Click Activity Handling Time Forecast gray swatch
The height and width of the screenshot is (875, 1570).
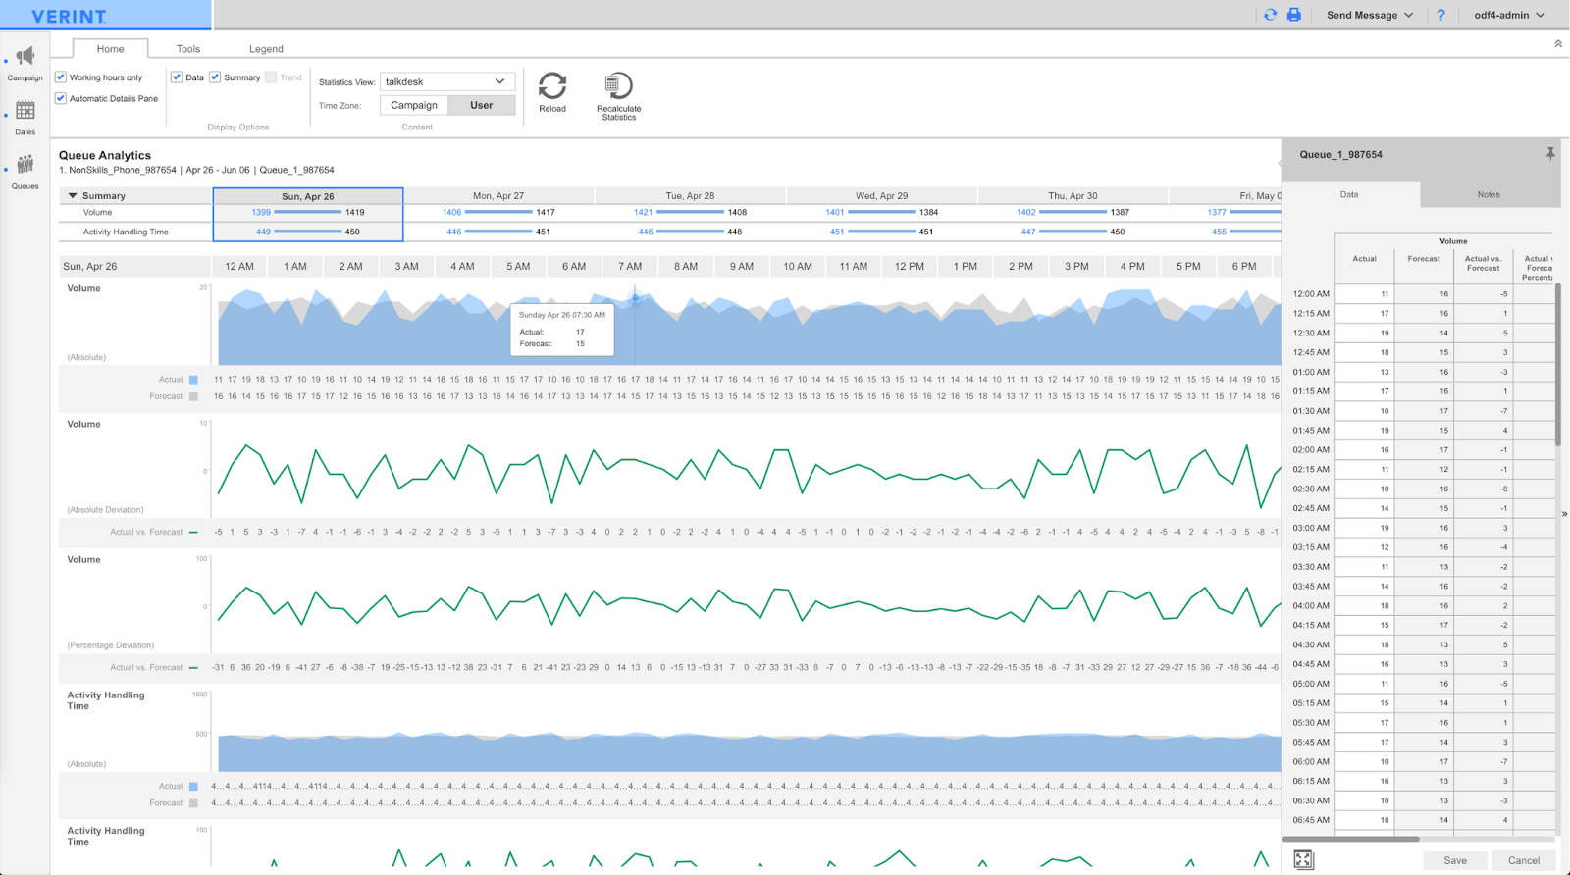193,803
